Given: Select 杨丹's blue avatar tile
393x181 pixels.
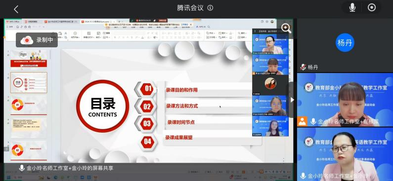Looking at the screenshot, I should pyautogui.click(x=345, y=42).
